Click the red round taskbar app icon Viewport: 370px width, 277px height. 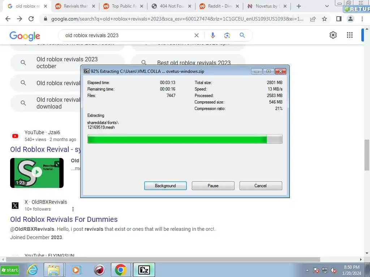click(x=99, y=270)
